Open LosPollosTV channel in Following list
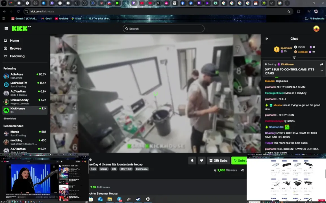The height and width of the screenshot is (203, 326). [x=25, y=85]
